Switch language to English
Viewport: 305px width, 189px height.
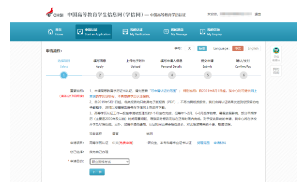coord(253,48)
